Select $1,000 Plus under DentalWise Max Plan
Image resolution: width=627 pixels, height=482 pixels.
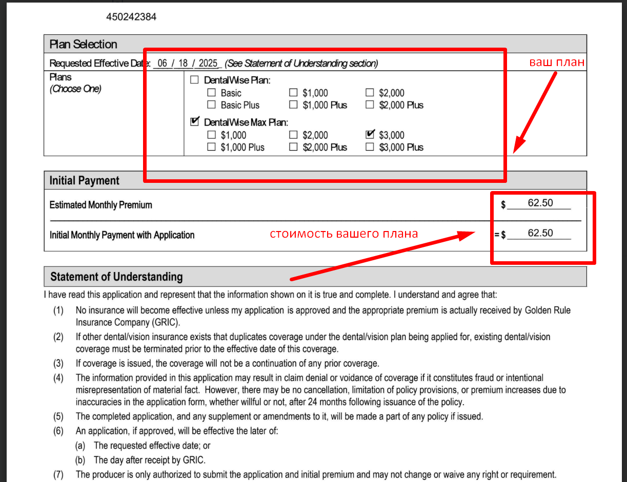pyautogui.click(x=211, y=147)
